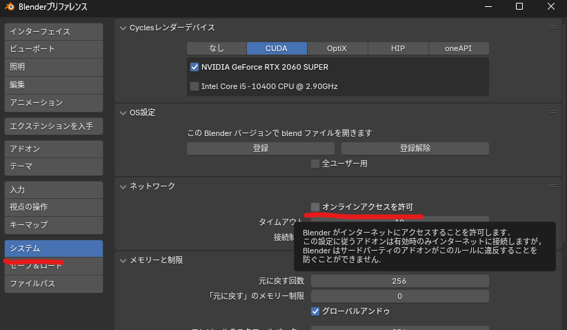Minimize the Blender preferences window

pyautogui.click(x=488, y=6)
